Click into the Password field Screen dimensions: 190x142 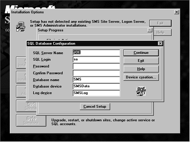96,66
